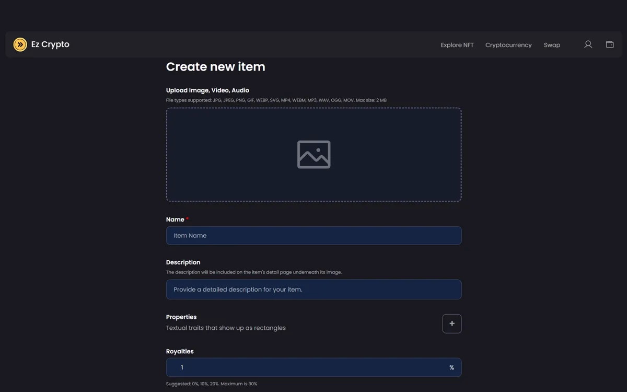Open the user profile icon
This screenshot has width=627, height=392.
(588, 44)
